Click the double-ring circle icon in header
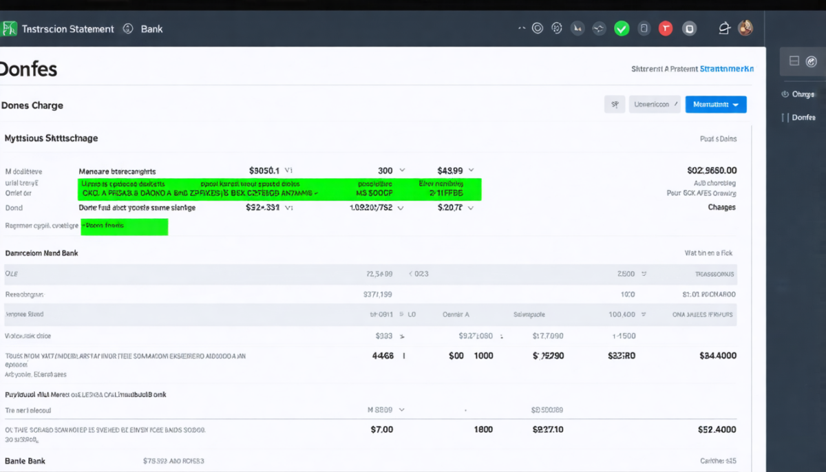This screenshot has height=472, width=826. (x=538, y=28)
